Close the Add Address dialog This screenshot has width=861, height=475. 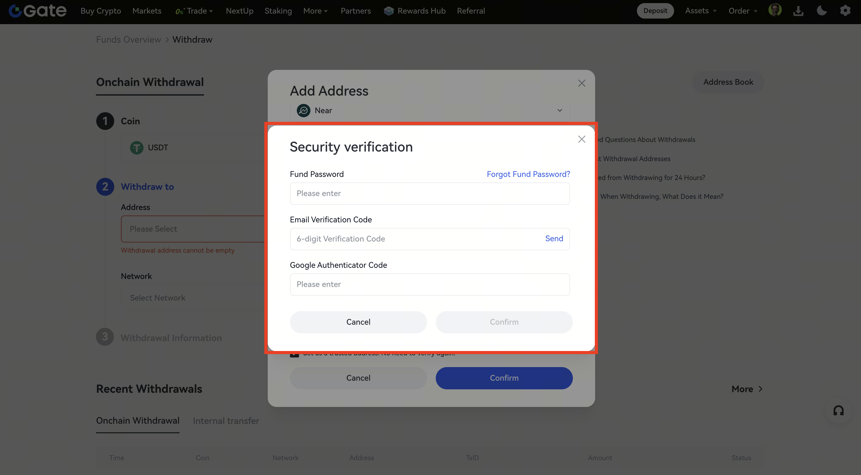(582, 83)
